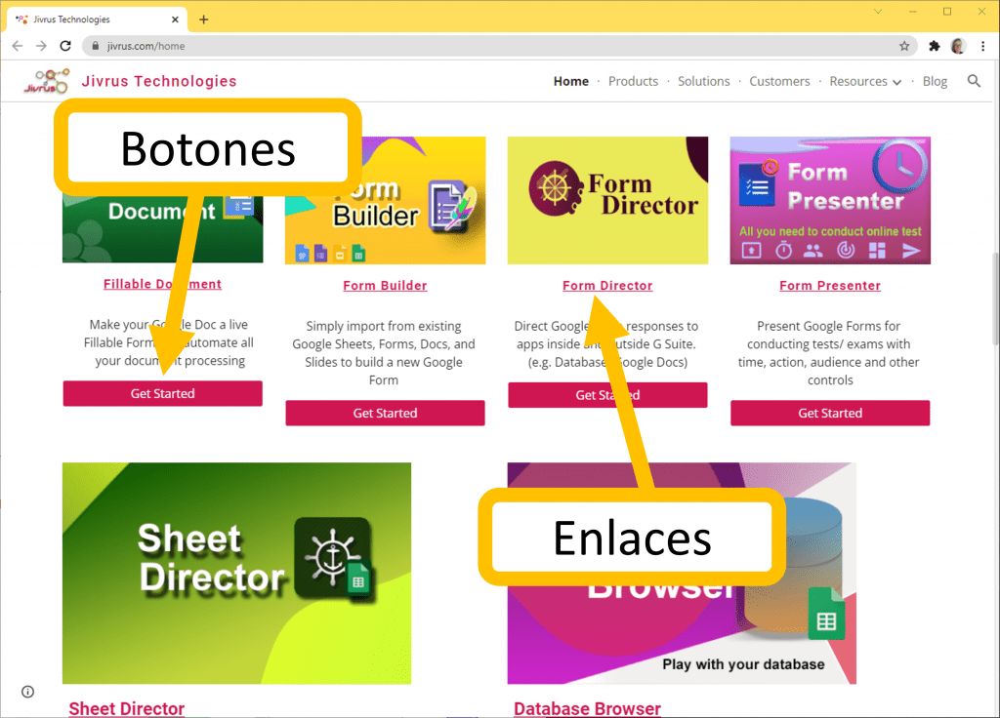Open the Database Browser link

pyautogui.click(x=587, y=708)
